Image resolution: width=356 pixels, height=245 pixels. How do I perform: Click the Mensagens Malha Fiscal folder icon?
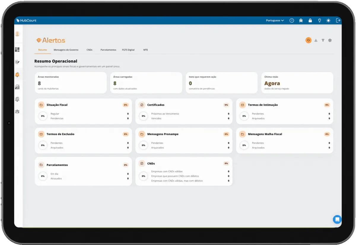click(242, 134)
